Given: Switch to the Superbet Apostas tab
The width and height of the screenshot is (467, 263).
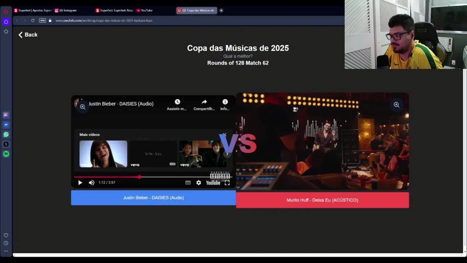Looking at the screenshot, I should point(33,10).
